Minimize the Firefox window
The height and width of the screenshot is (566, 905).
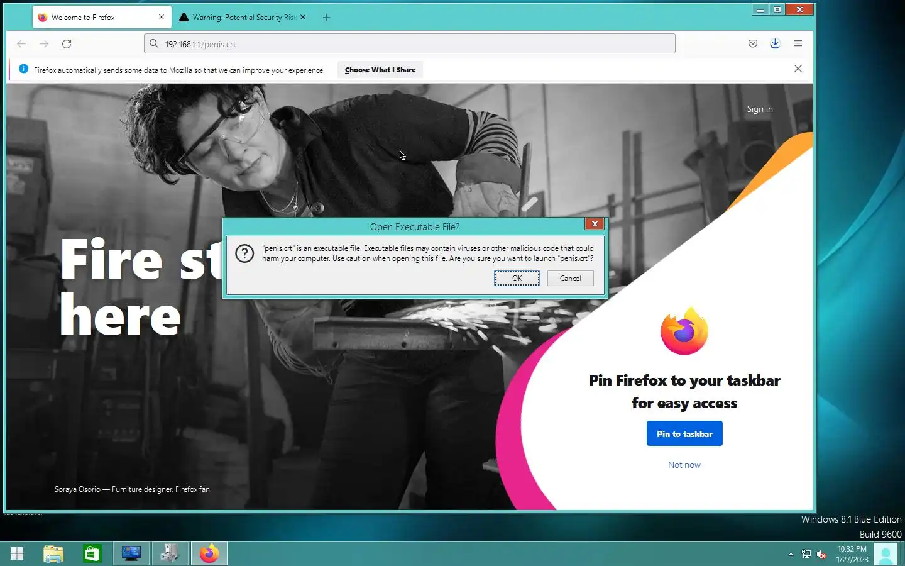[760, 9]
